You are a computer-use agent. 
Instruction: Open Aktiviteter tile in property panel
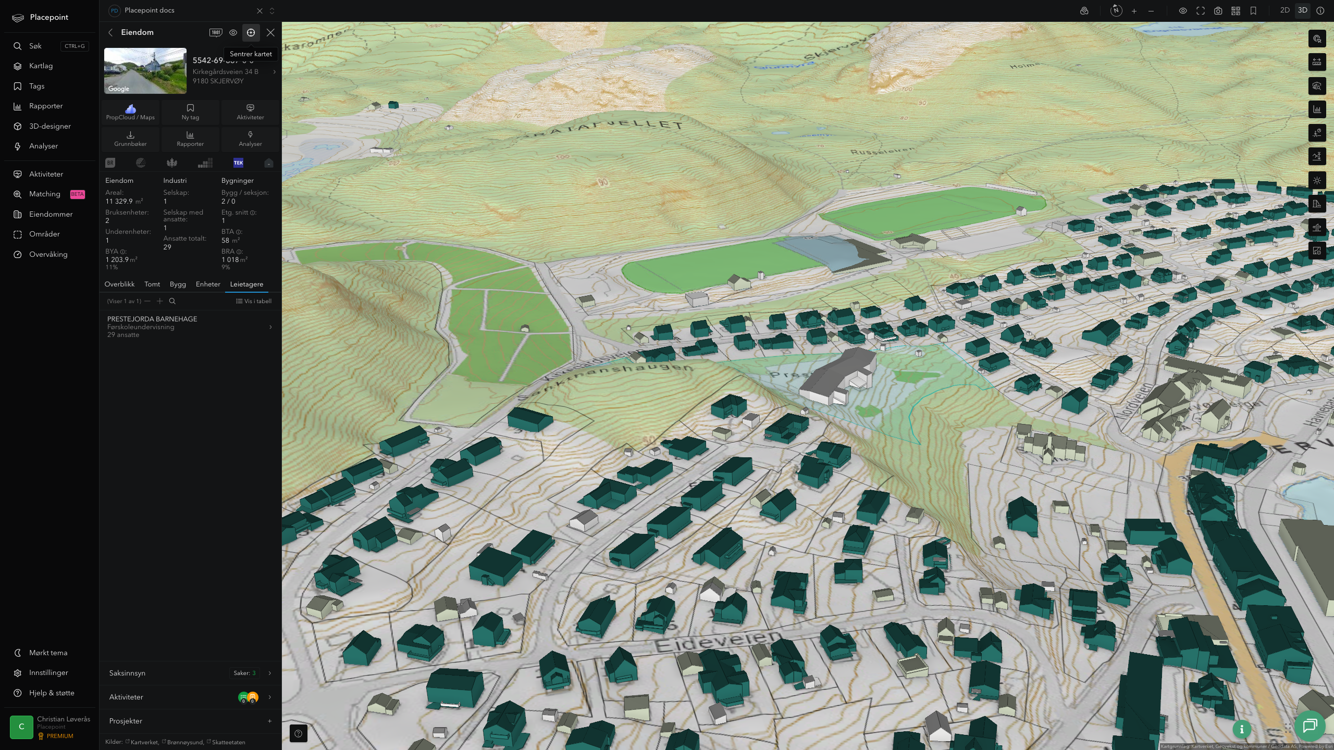click(250, 112)
